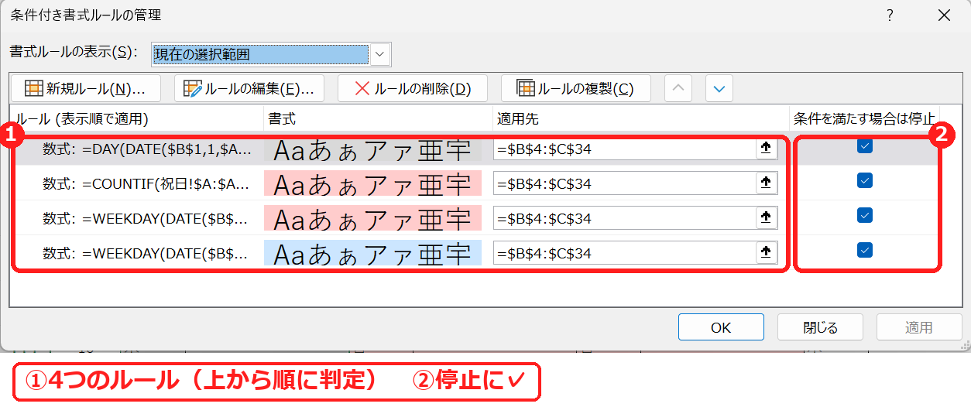
Task: Select the 数式: =COUNTIF(祝日!$A:$A... rule
Action: coord(147,183)
